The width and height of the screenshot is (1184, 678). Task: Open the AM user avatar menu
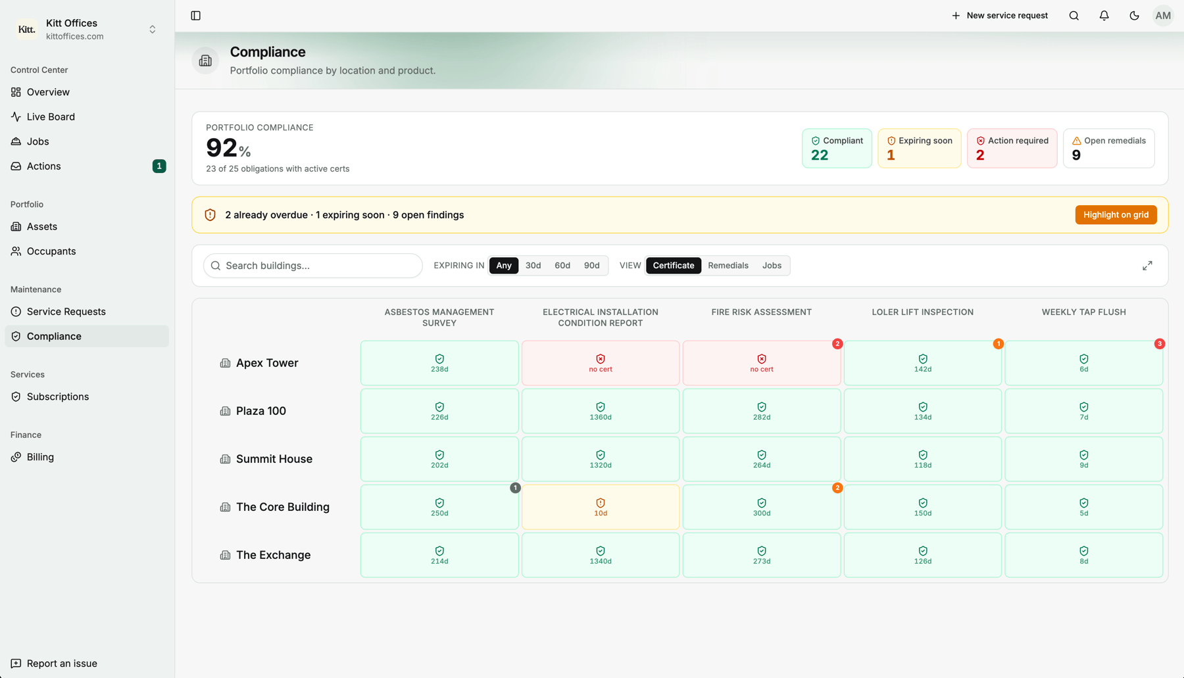pyautogui.click(x=1163, y=16)
